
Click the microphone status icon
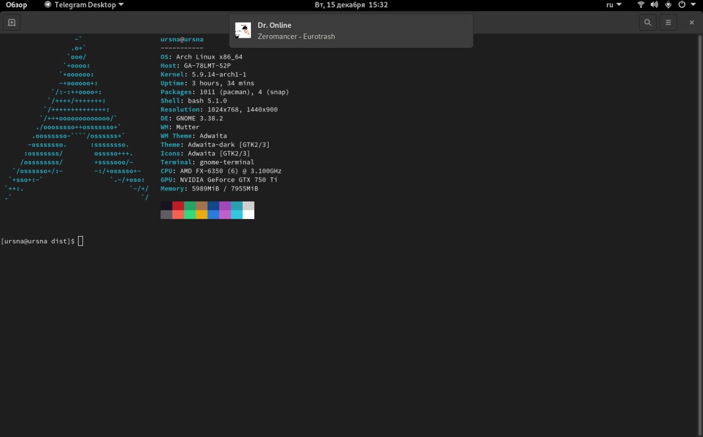tap(668, 5)
